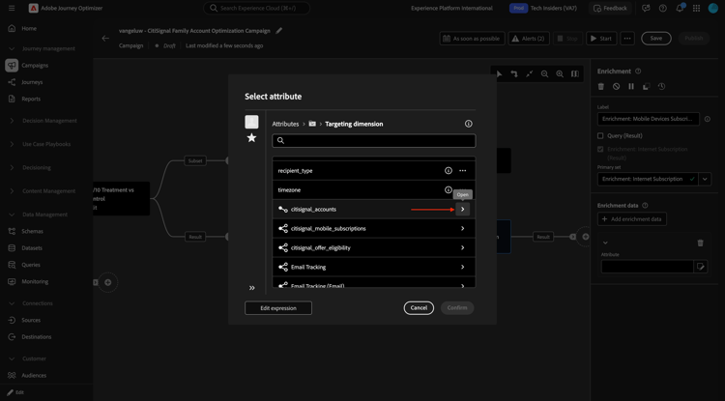Viewport: 725px width, 401px height.
Task: Click Add enrichment data button
Action: 632,219
